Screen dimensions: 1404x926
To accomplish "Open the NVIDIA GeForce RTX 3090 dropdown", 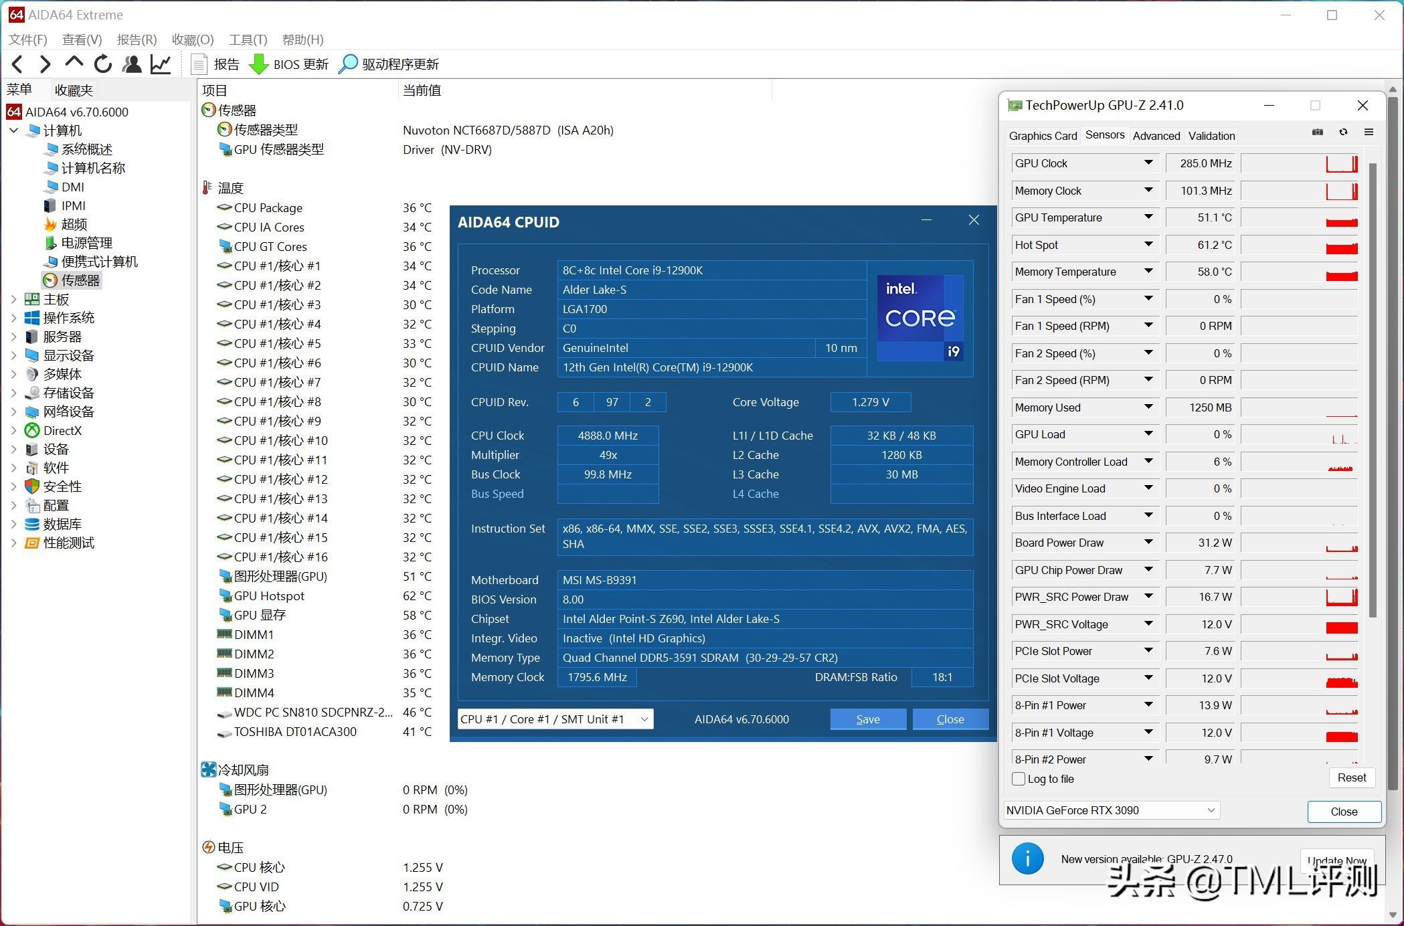I will (x=1111, y=810).
